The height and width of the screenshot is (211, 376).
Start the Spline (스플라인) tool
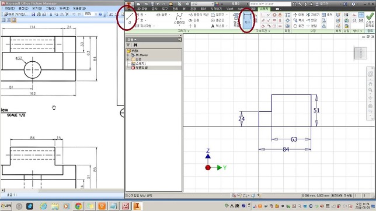pos(179,19)
